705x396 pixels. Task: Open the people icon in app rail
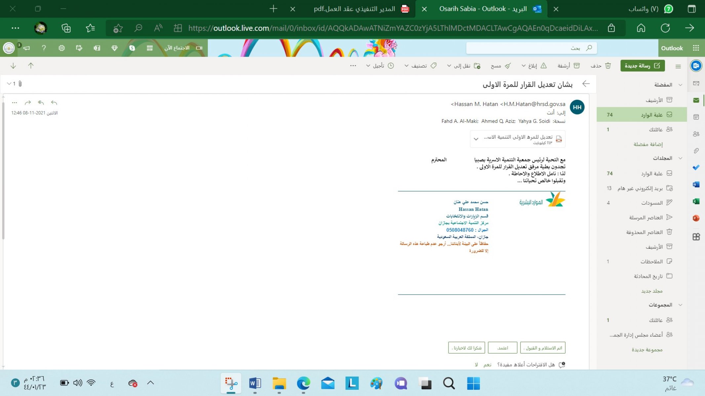(x=696, y=134)
